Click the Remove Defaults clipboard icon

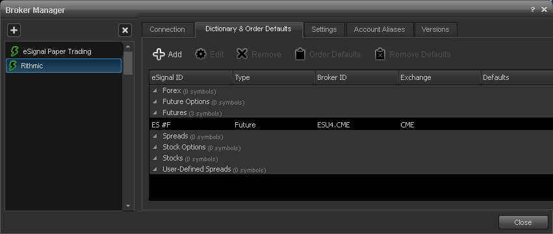(x=380, y=54)
